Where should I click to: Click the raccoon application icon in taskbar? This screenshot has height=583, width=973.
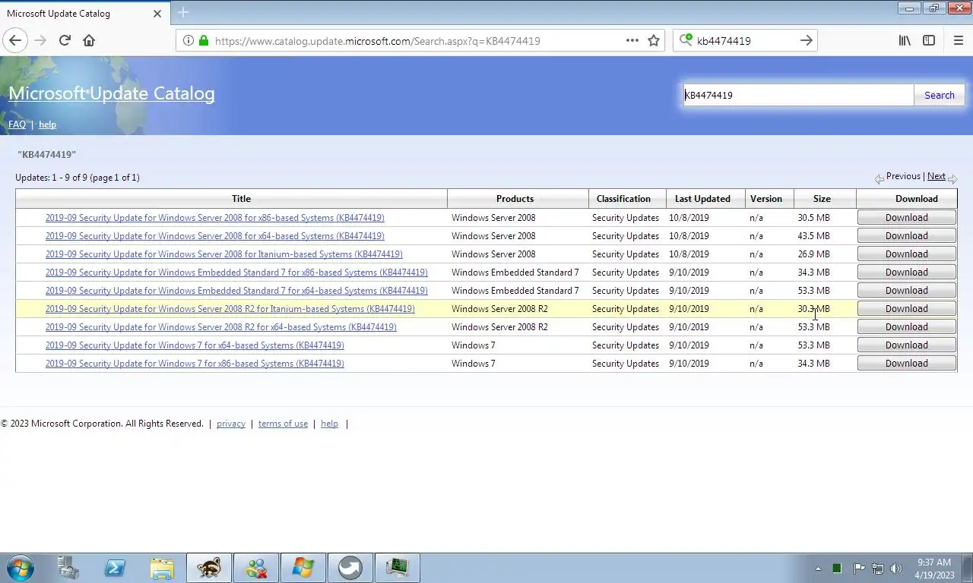[209, 568]
